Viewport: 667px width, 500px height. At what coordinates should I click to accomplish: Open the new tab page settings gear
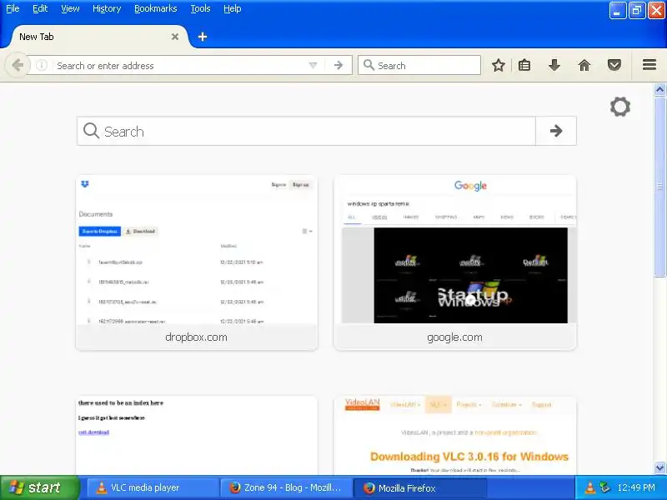619,107
